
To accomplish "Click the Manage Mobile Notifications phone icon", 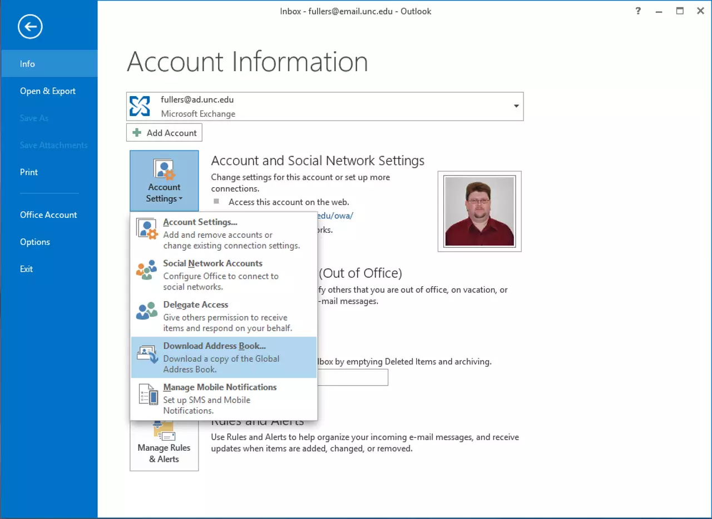I will (147, 395).
